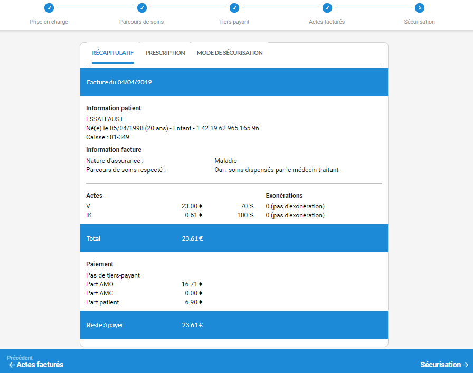473x373 pixels.
Task: Switch to the Récapitulatif tab
Action: [x=112, y=53]
